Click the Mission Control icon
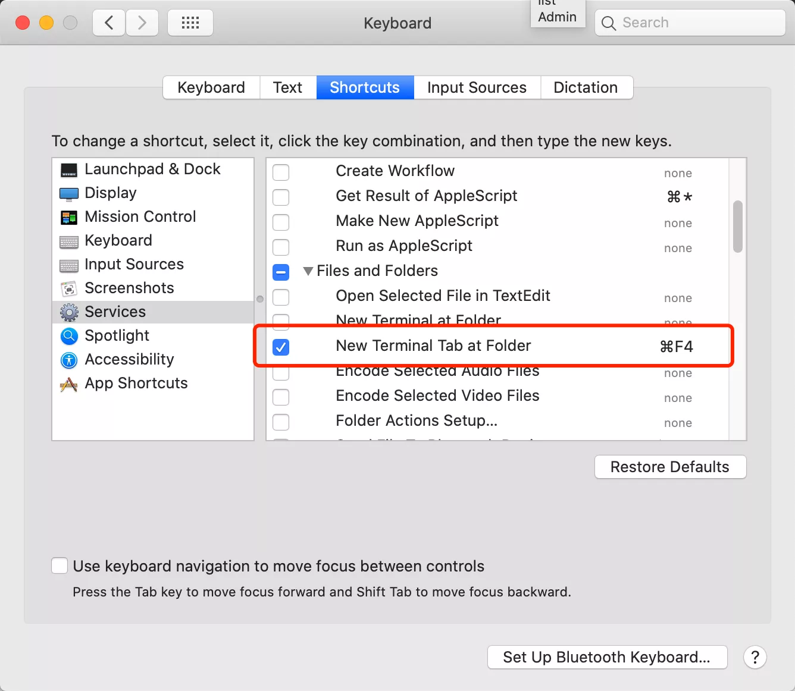This screenshot has height=691, width=795. (x=69, y=218)
